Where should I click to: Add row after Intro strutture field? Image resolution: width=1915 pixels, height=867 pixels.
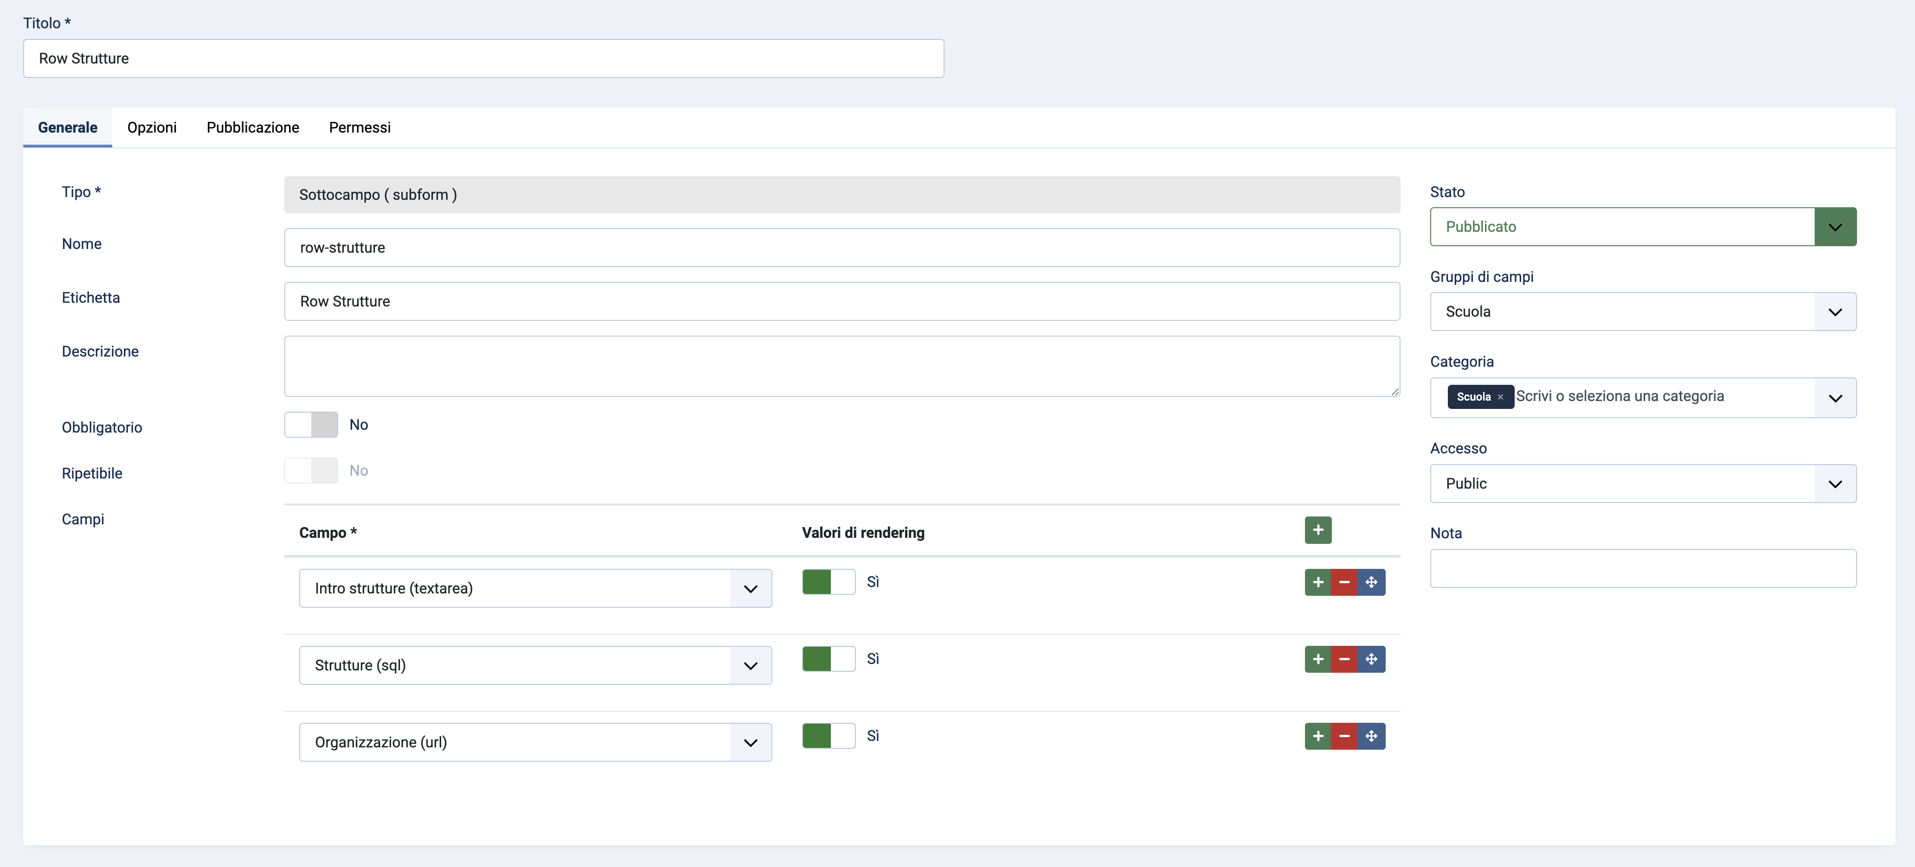[1317, 582]
